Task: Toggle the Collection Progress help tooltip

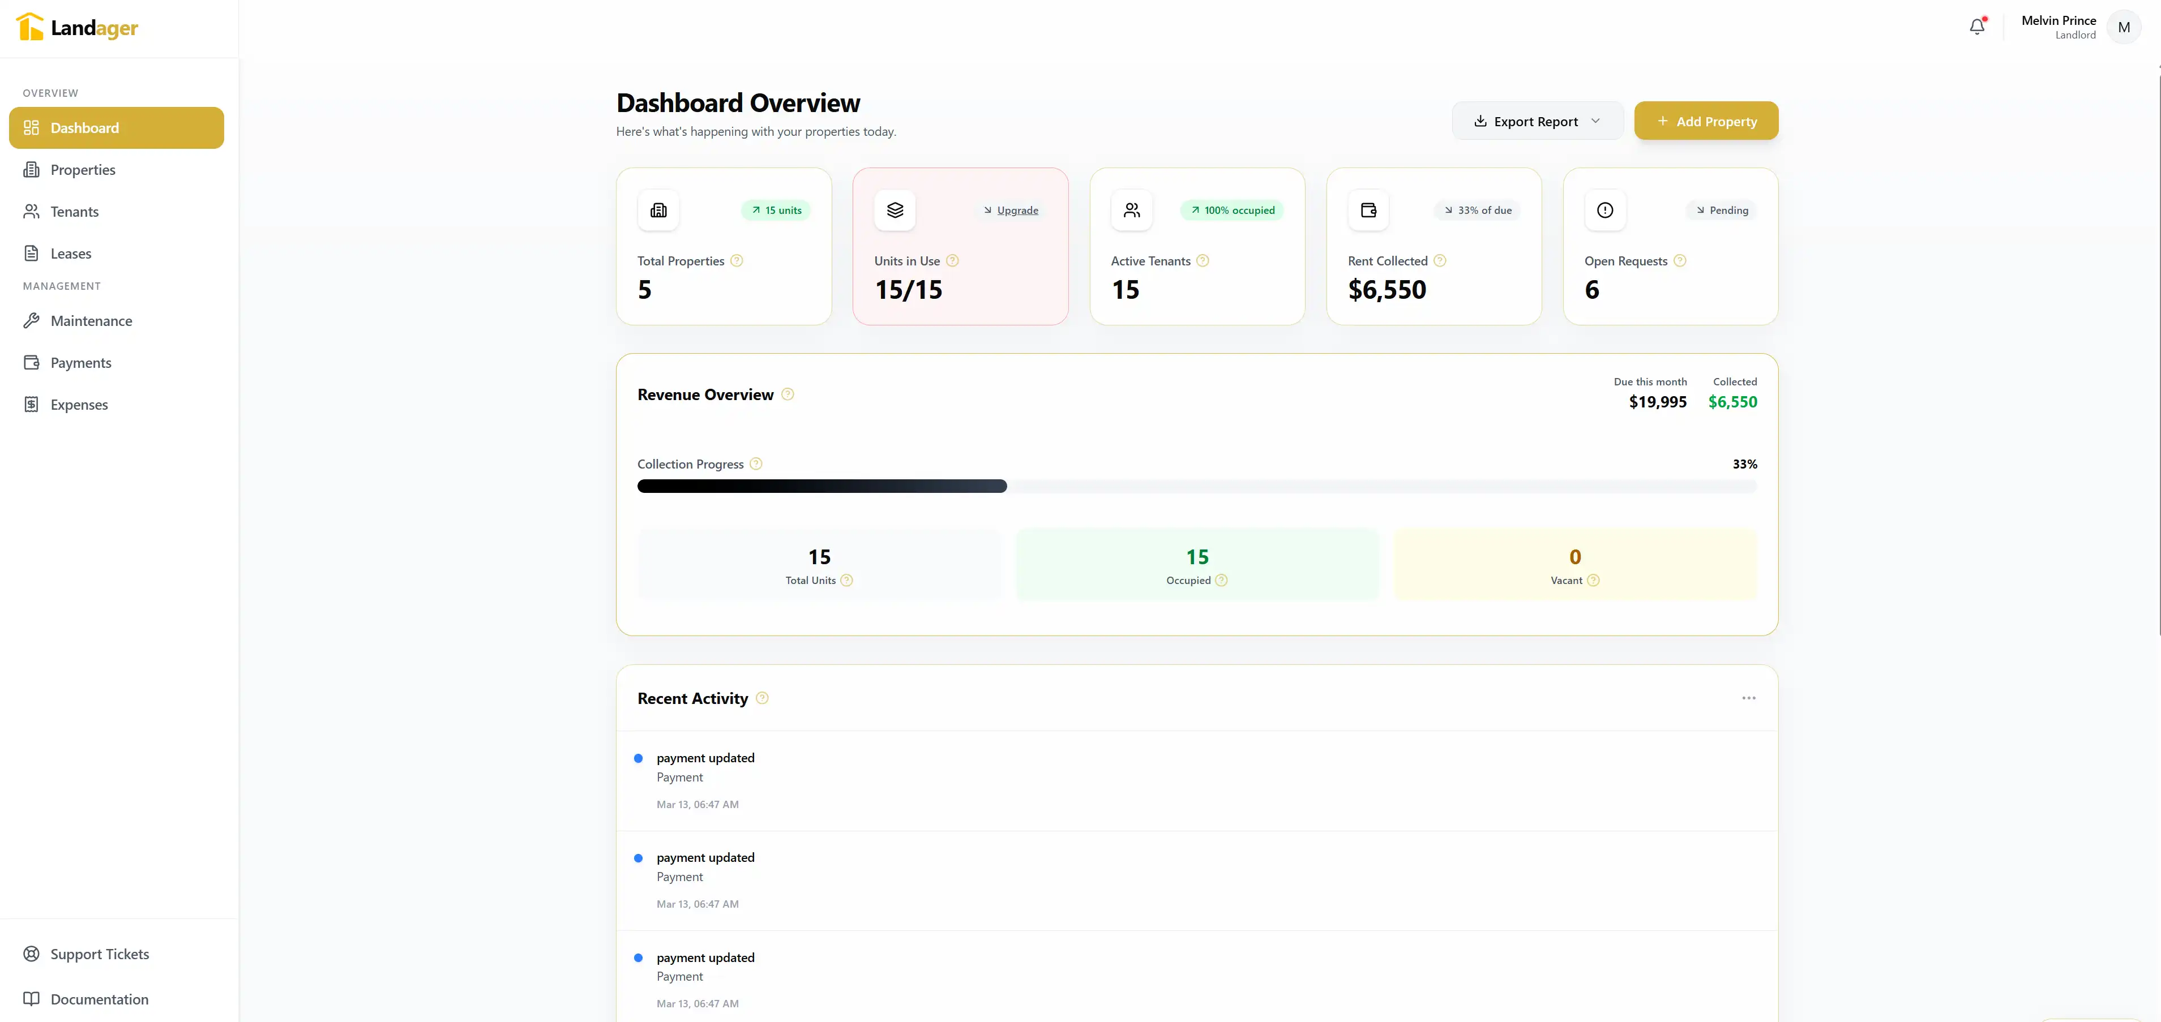Action: [755, 463]
